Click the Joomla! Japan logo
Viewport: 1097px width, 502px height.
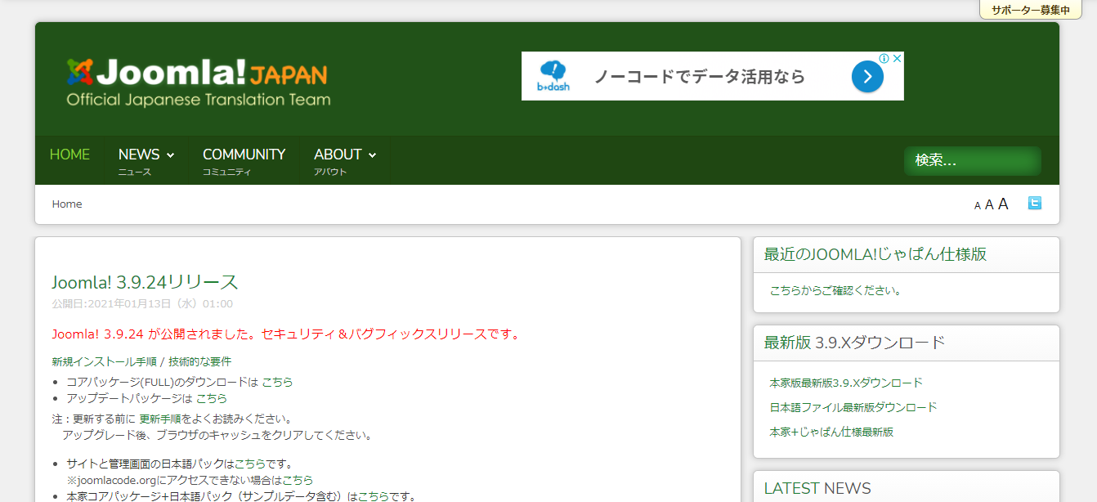[198, 82]
